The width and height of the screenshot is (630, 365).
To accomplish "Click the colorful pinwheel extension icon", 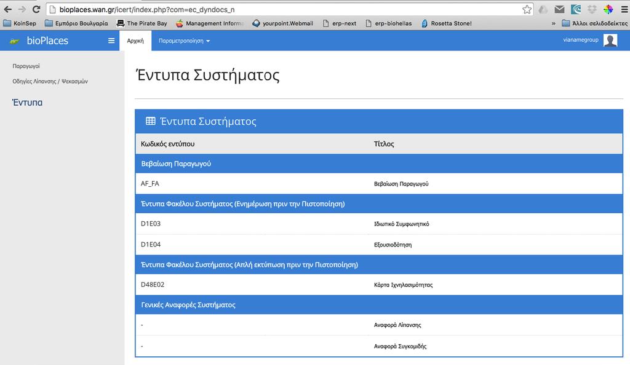I will click(608, 9).
